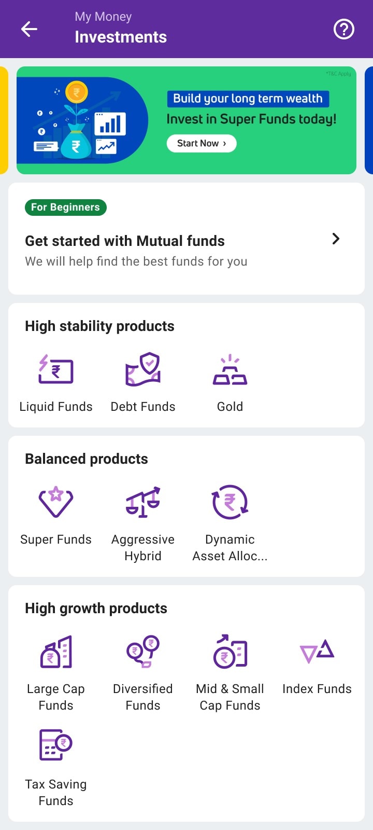Open Get started with Mutual funds heading
This screenshot has height=830, width=373.
click(125, 241)
